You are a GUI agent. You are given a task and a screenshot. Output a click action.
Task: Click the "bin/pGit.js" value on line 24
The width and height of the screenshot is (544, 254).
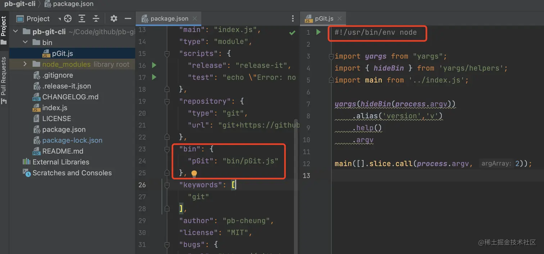[250, 161]
